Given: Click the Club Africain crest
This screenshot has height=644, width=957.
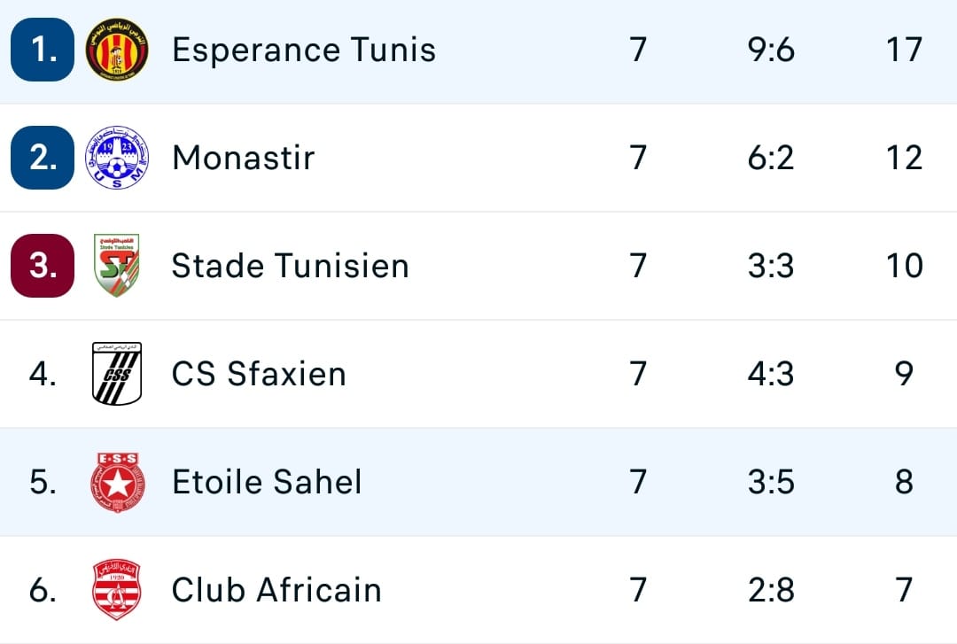Looking at the screenshot, I should (x=117, y=590).
